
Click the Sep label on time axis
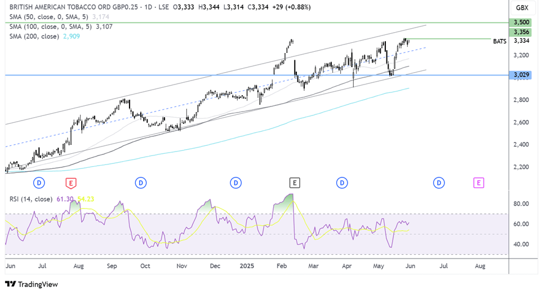pos(112,266)
